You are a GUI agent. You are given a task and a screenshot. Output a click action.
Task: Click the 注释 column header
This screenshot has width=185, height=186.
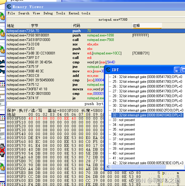pyautogui.click(x=147, y=25)
